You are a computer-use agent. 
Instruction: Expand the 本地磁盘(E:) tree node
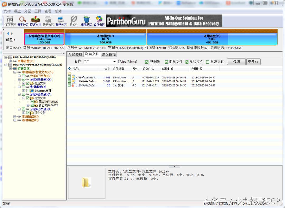[15, 116]
